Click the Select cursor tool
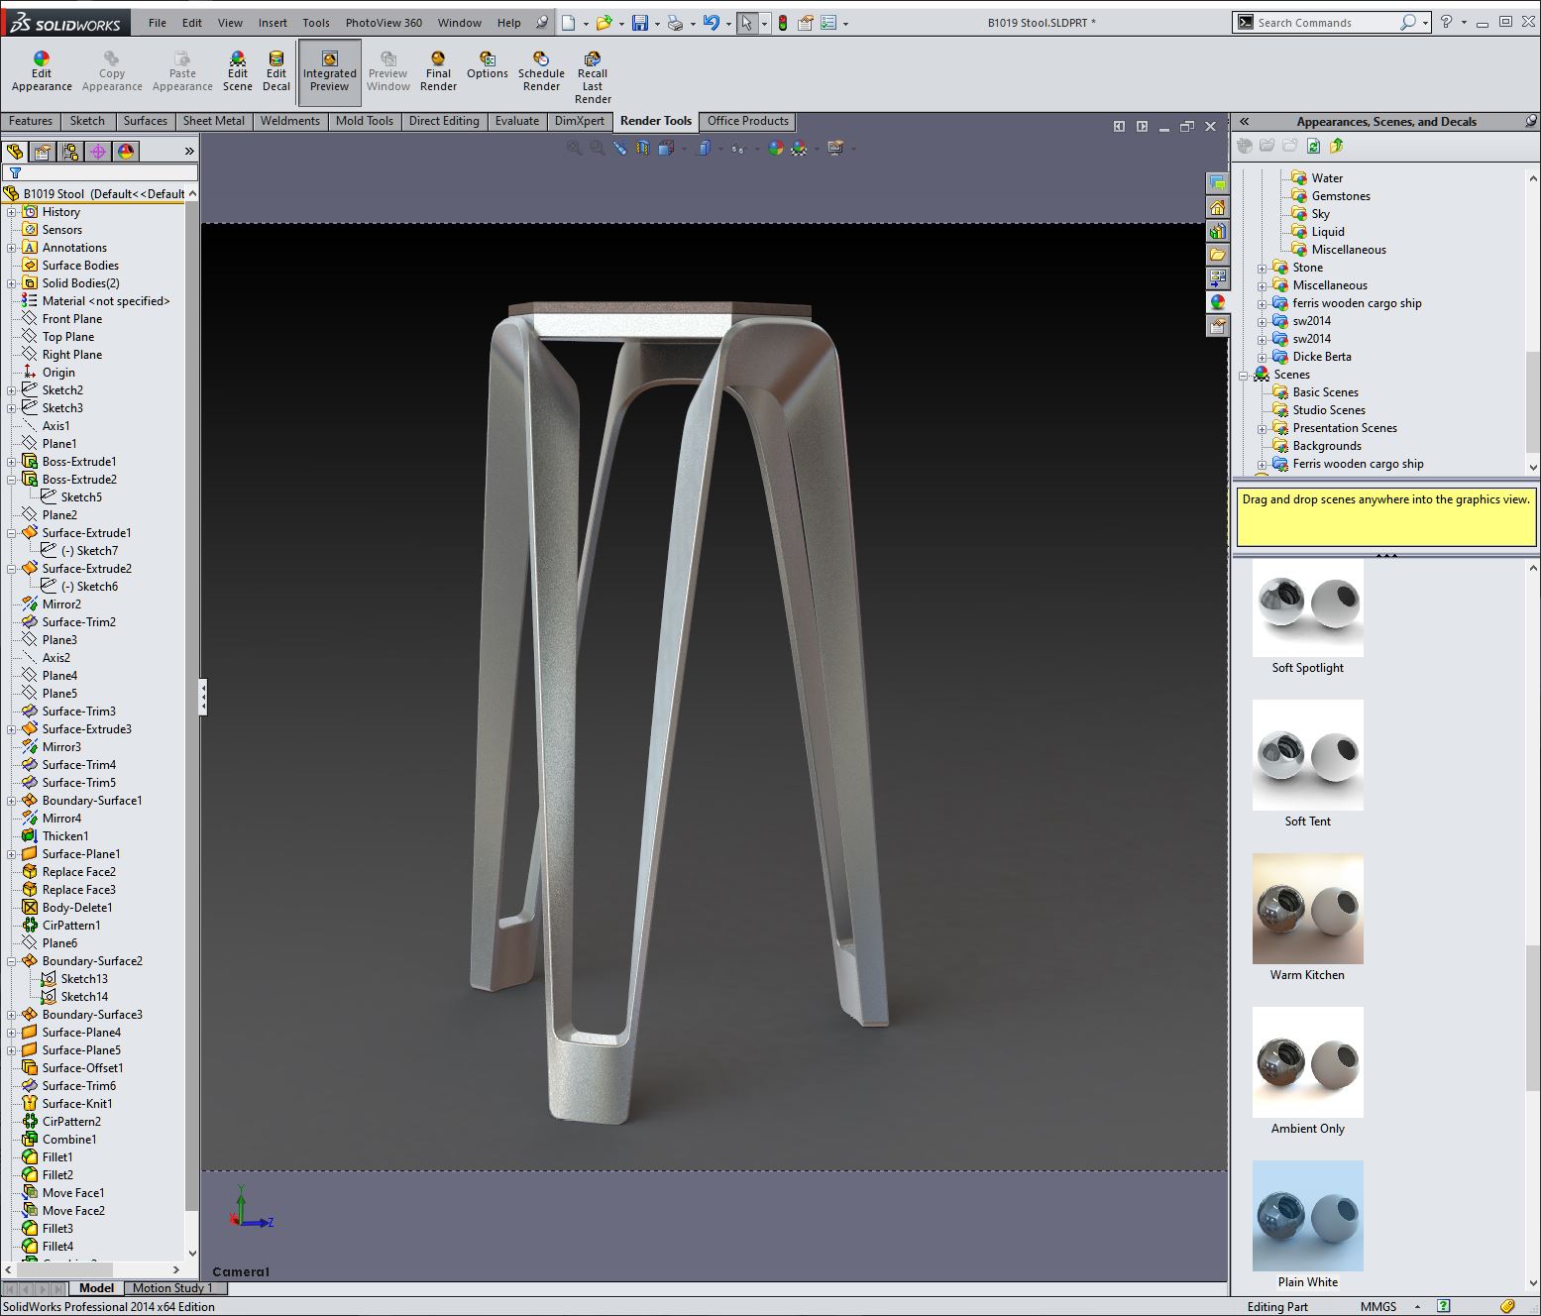Viewport: 1541px width, 1316px height. click(747, 23)
